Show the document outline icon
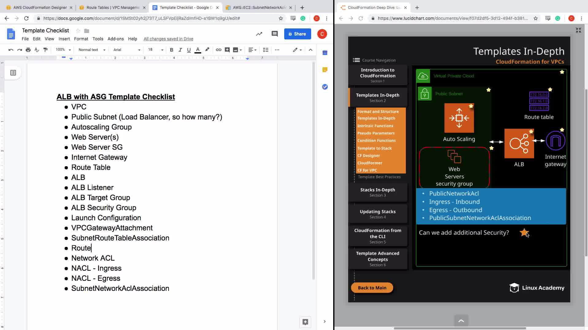This screenshot has width=588, height=330. [13, 73]
